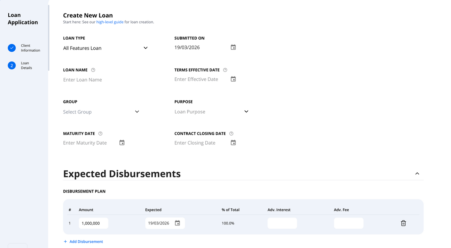Edit the Amount field showing 1,000,000
This screenshot has height=248, width=451.
93,223
